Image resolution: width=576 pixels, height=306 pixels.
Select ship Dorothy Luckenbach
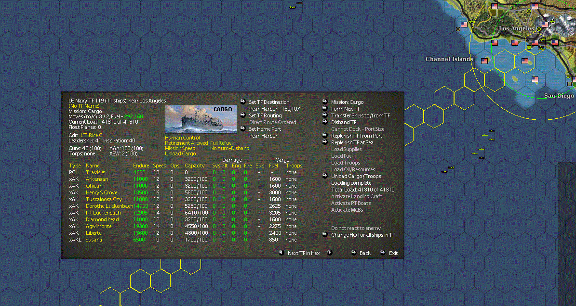(x=109, y=206)
